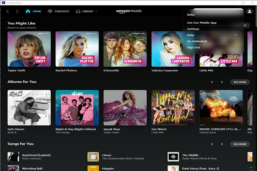Select the Boyfriend [Explicit] song title

click(x=36, y=155)
